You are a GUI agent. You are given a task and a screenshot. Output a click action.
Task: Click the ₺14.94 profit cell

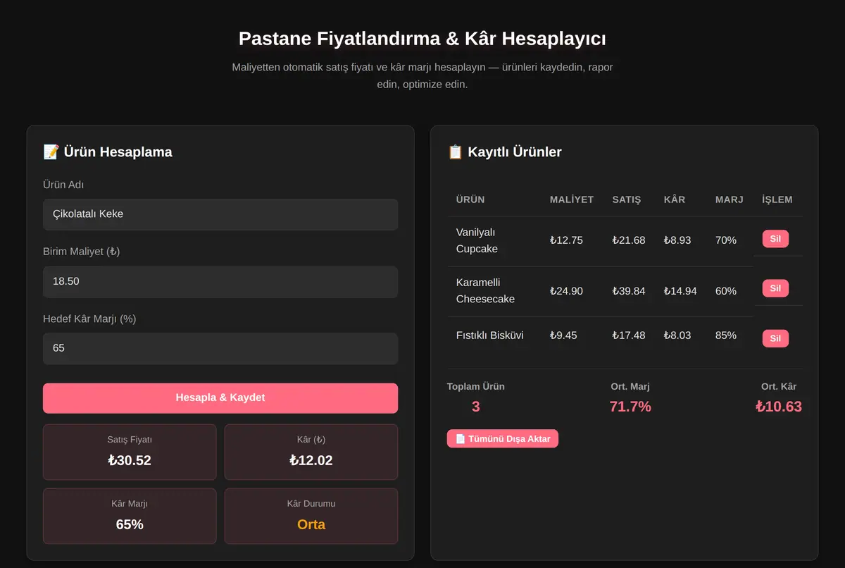(680, 291)
